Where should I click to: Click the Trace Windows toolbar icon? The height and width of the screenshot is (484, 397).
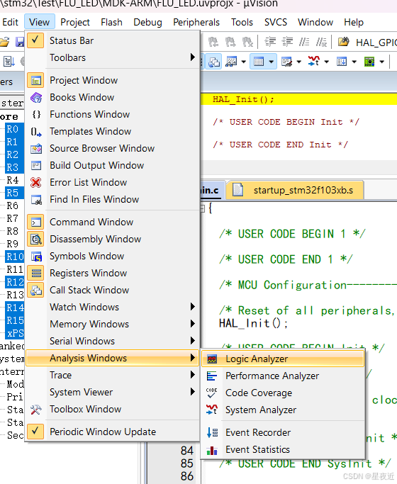click(x=342, y=62)
